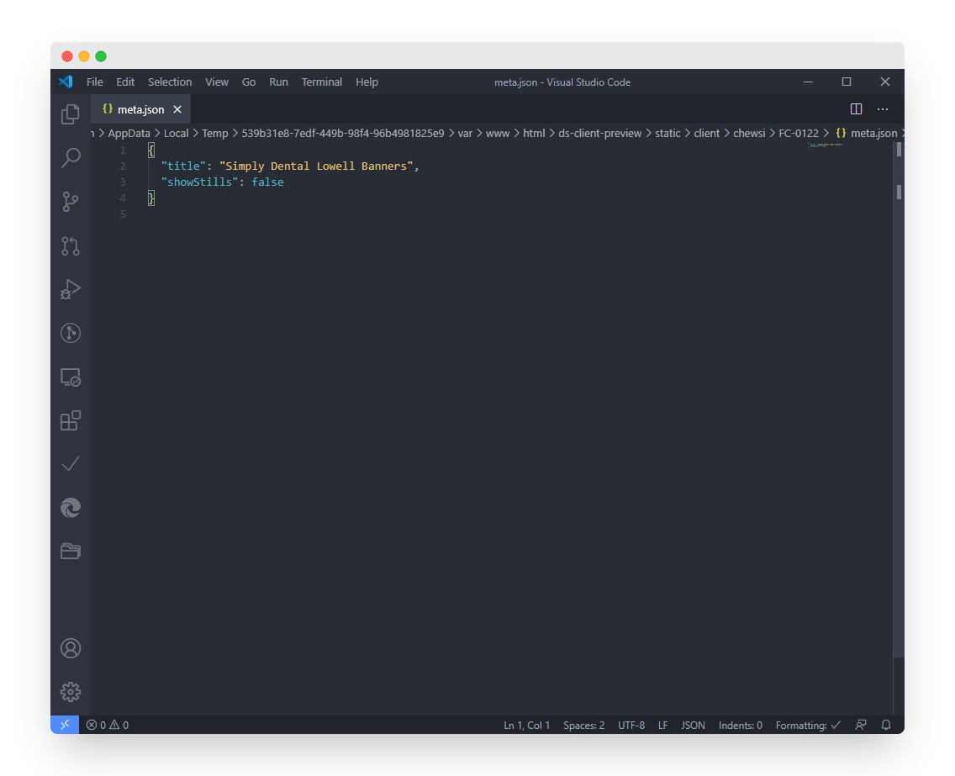955x776 pixels.
Task: Open notifications via the bell icon
Action: pos(885,725)
